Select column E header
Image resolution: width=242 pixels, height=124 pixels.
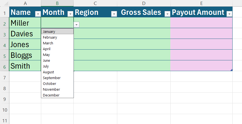pos(201,3)
